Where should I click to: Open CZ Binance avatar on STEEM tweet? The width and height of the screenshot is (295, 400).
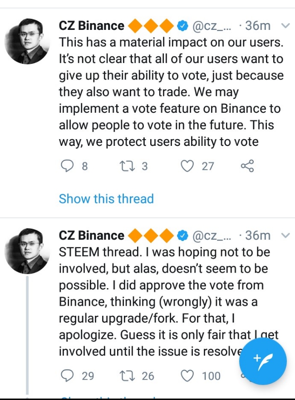27,251
